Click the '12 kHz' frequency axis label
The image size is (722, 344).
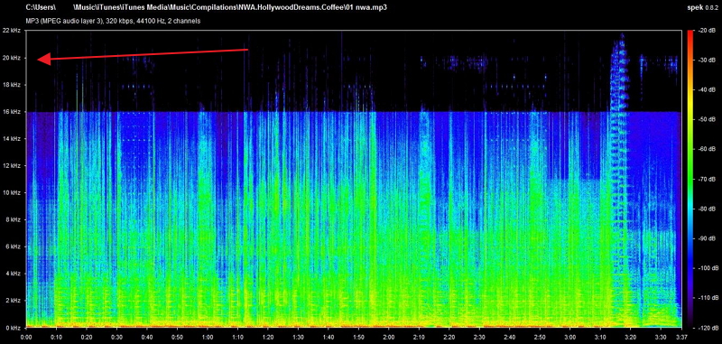pyautogui.click(x=11, y=165)
